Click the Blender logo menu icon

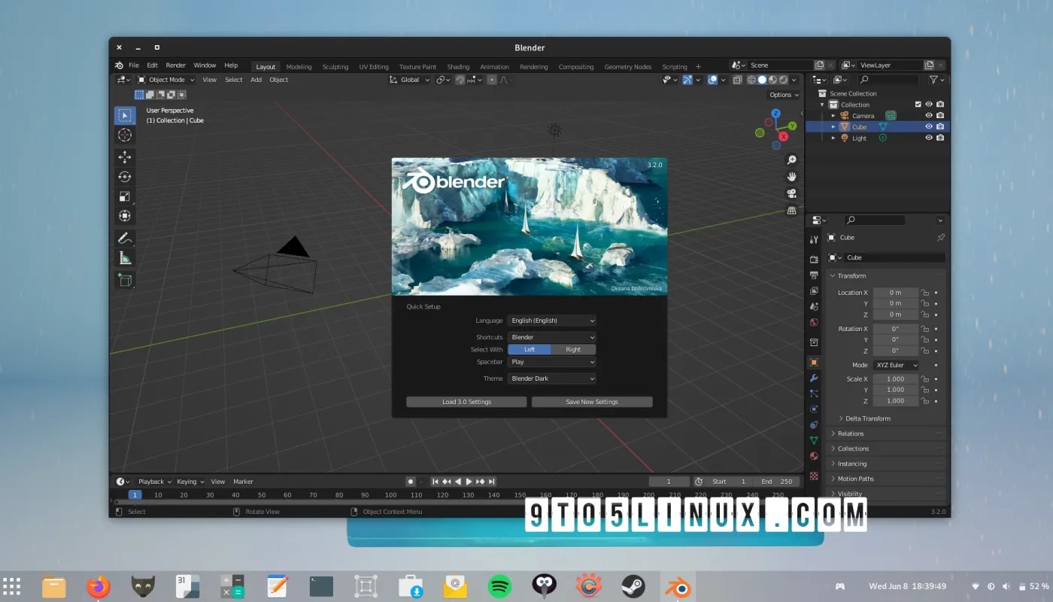tap(119, 65)
